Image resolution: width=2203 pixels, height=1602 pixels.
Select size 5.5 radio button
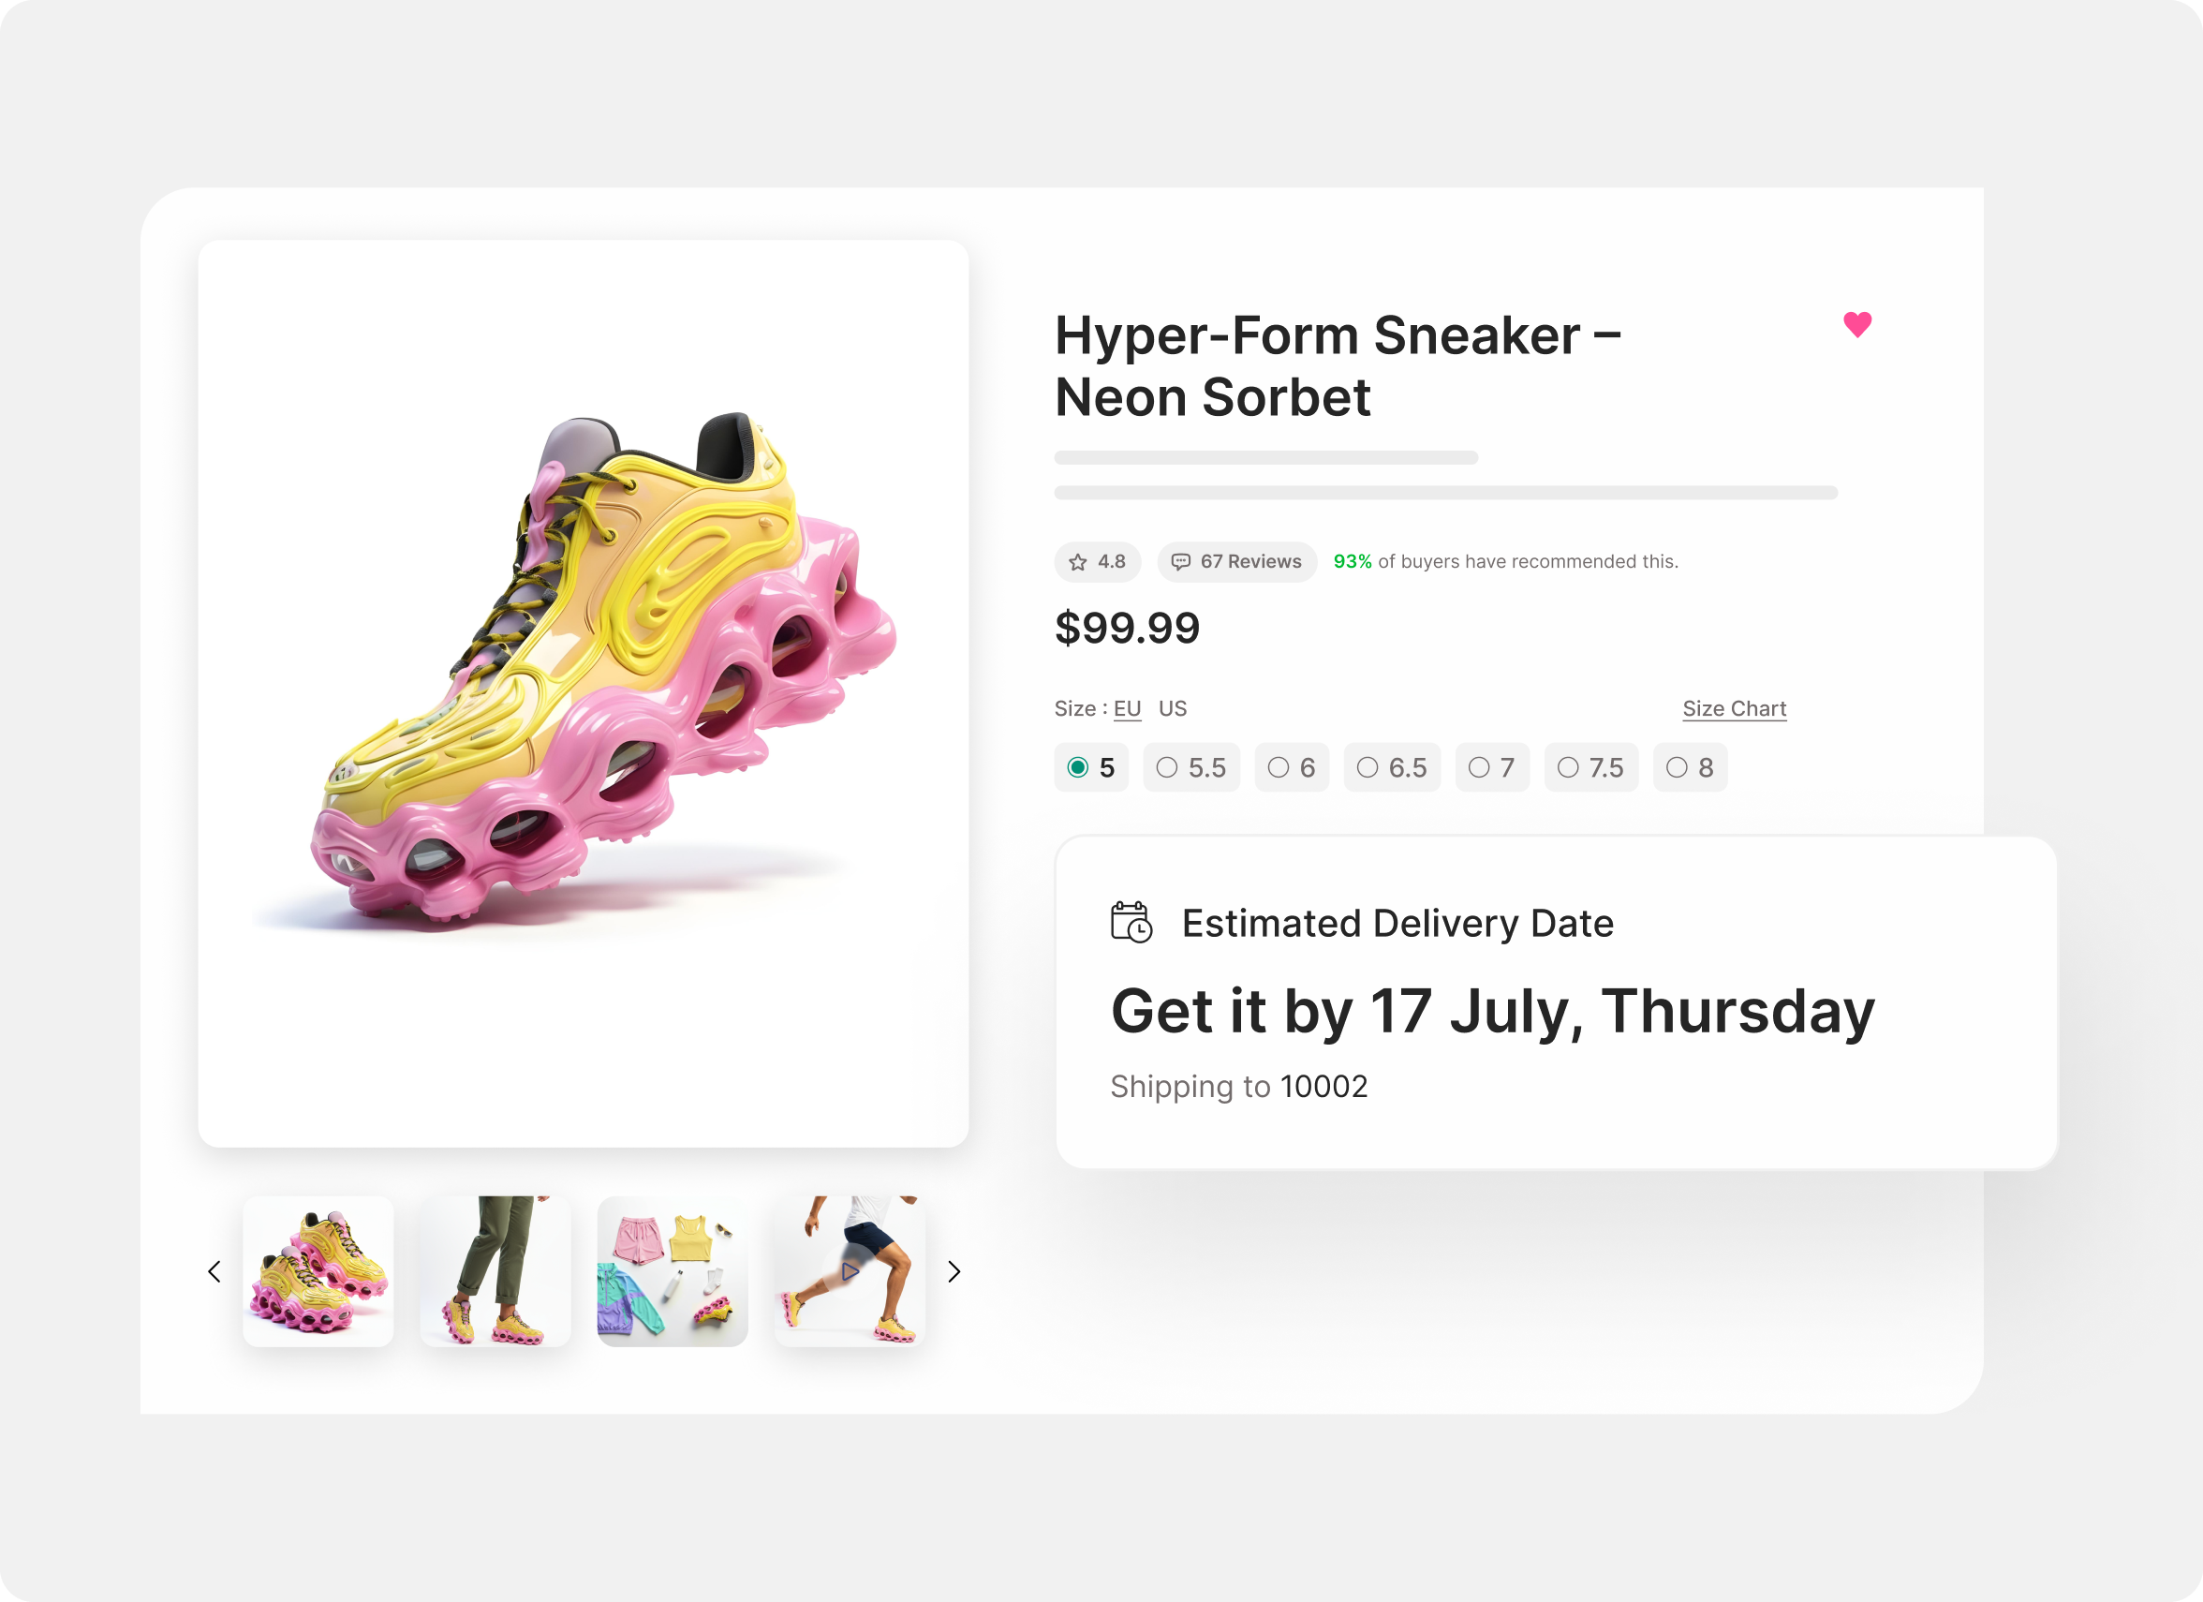click(x=1190, y=767)
